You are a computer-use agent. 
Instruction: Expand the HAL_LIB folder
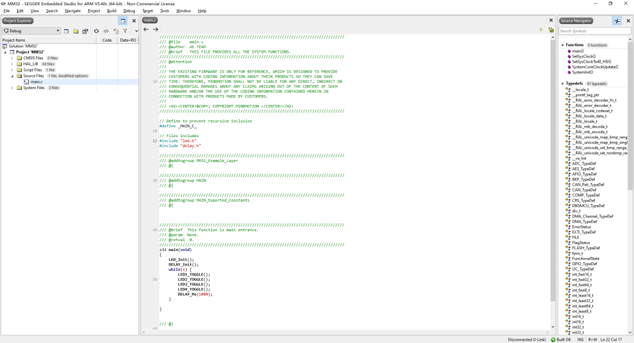(12, 64)
